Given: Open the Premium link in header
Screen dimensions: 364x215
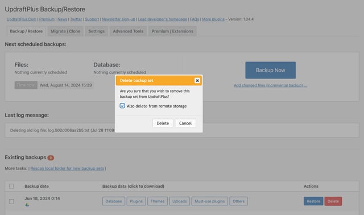Looking at the screenshot, I should click(47, 19).
